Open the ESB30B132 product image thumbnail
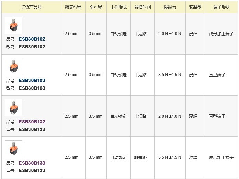The image size is (239, 179). click(x=14, y=108)
